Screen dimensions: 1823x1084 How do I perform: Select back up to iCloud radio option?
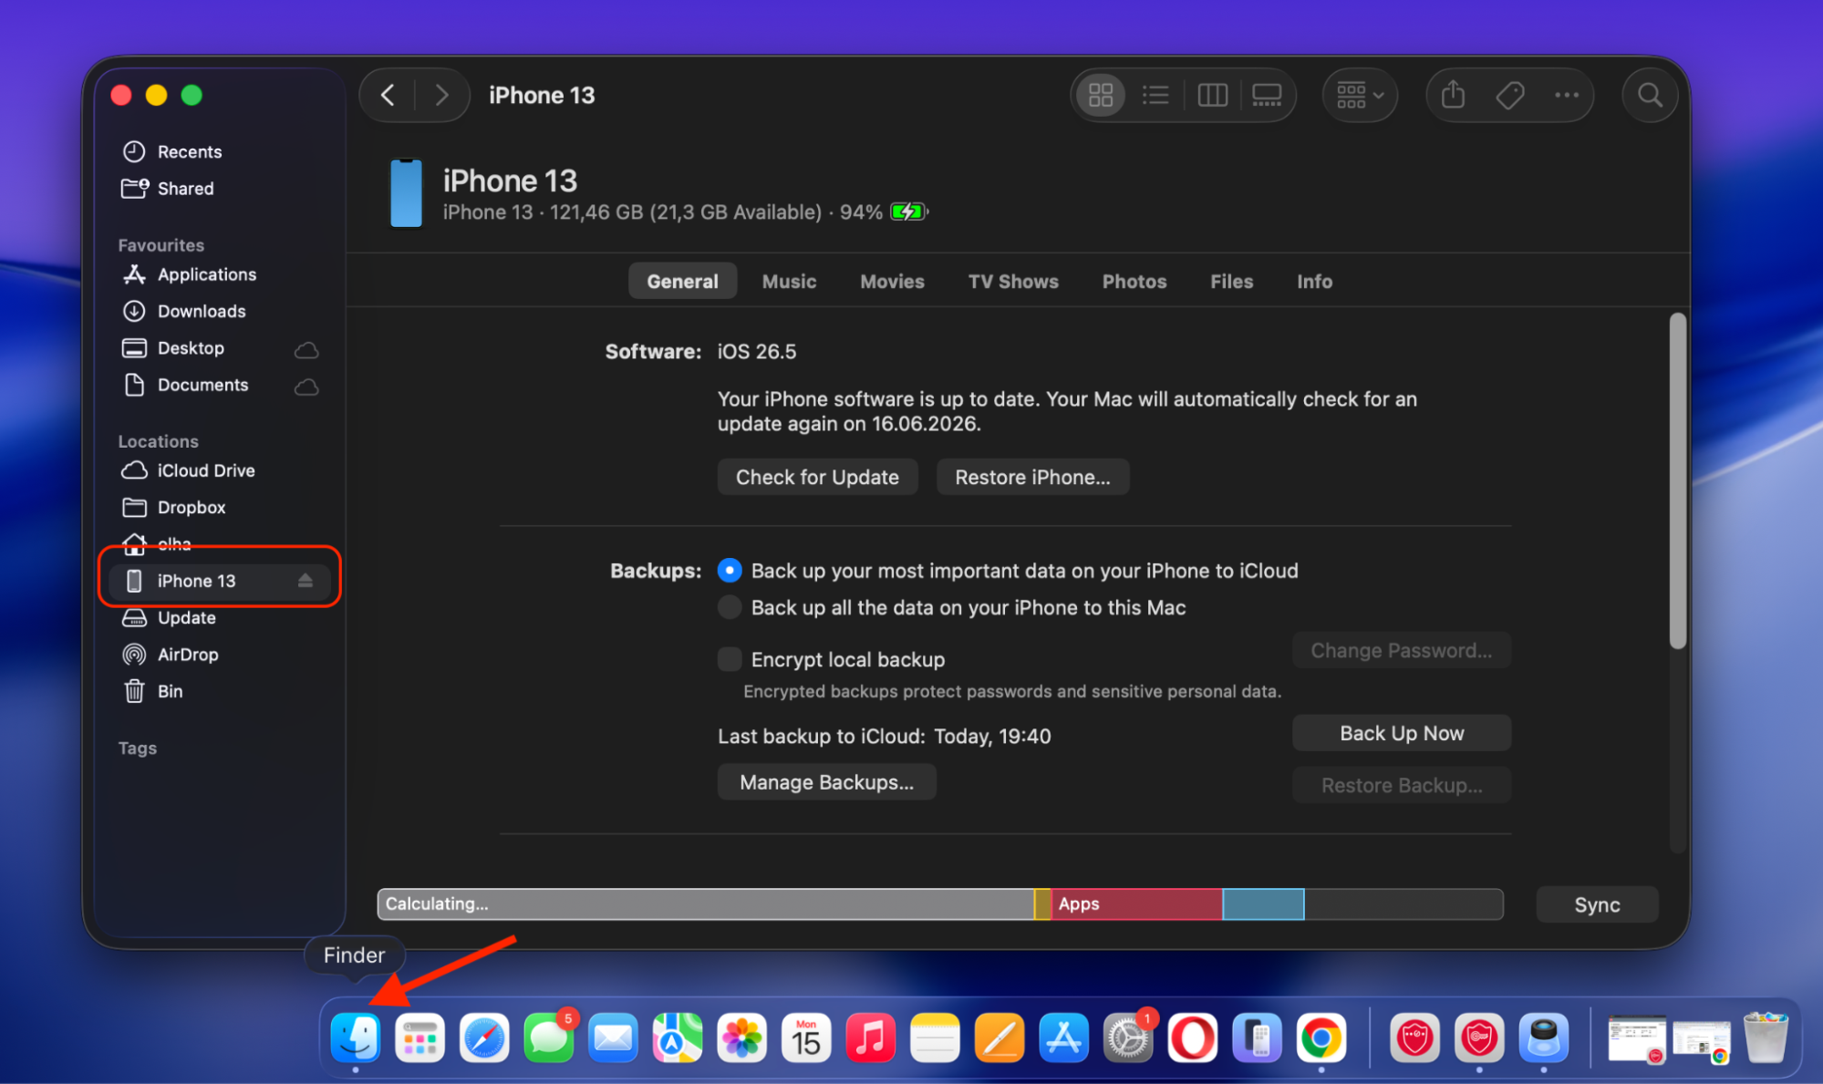coord(730,571)
